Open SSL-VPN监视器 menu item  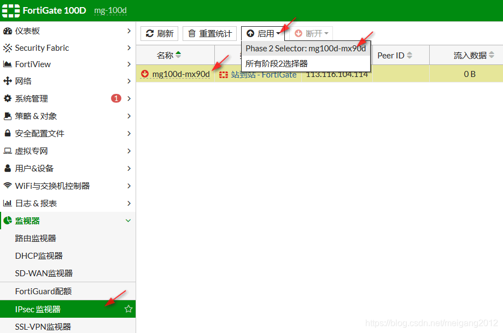click(x=68, y=326)
